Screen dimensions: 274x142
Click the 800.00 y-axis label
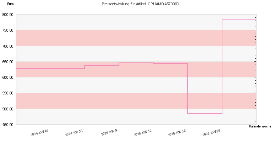point(8,15)
